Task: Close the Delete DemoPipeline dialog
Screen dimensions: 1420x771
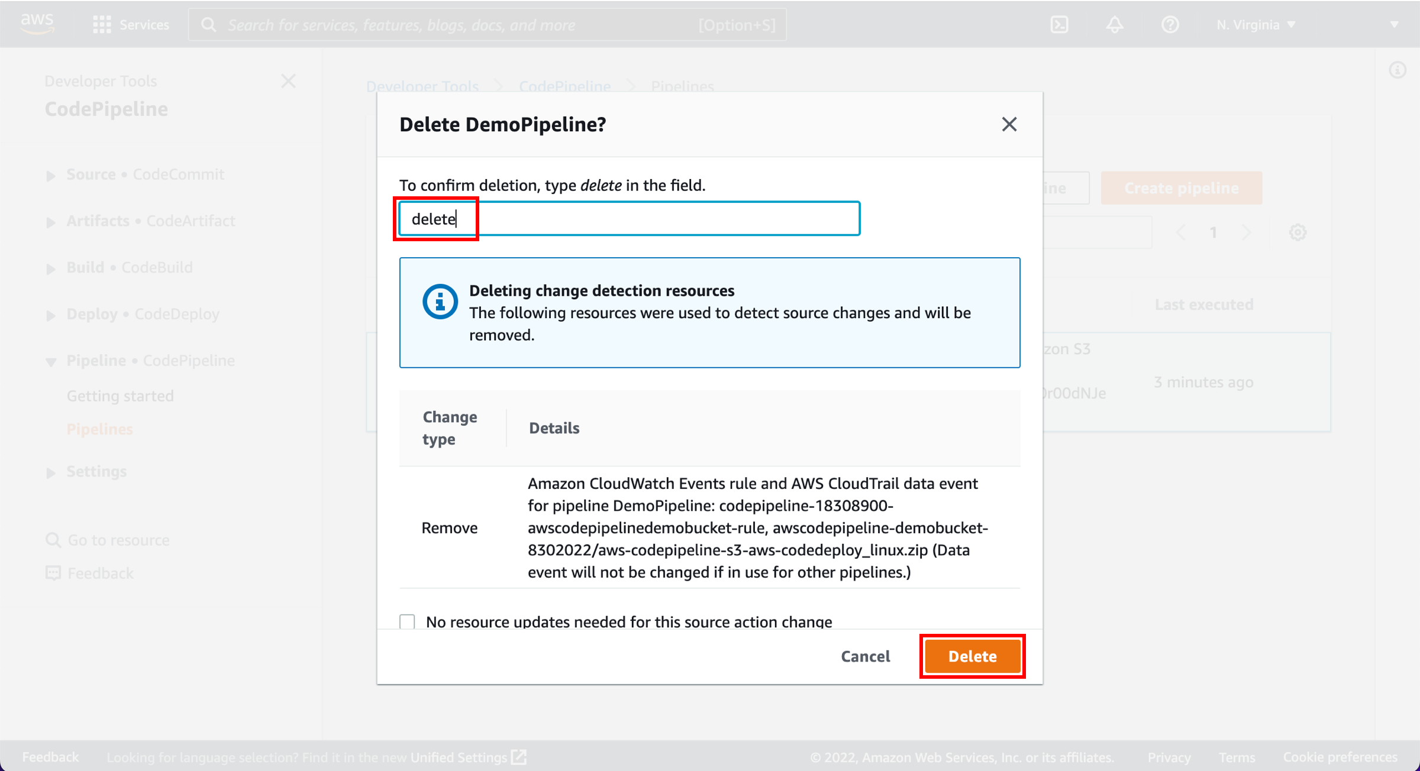Action: click(x=1009, y=124)
